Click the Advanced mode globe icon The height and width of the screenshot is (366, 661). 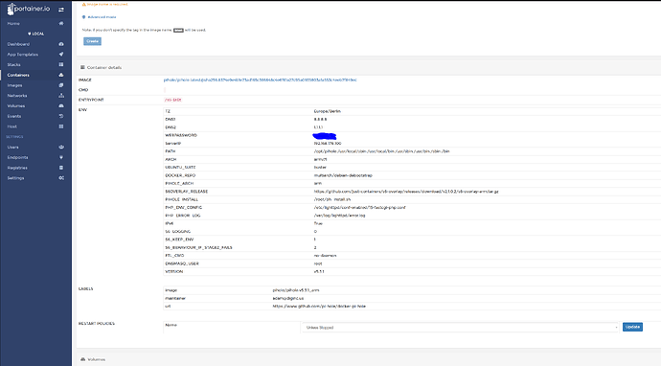pyautogui.click(x=83, y=17)
